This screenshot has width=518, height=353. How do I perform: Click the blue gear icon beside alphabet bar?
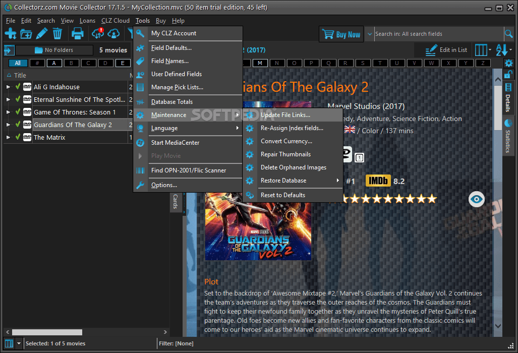(508, 63)
